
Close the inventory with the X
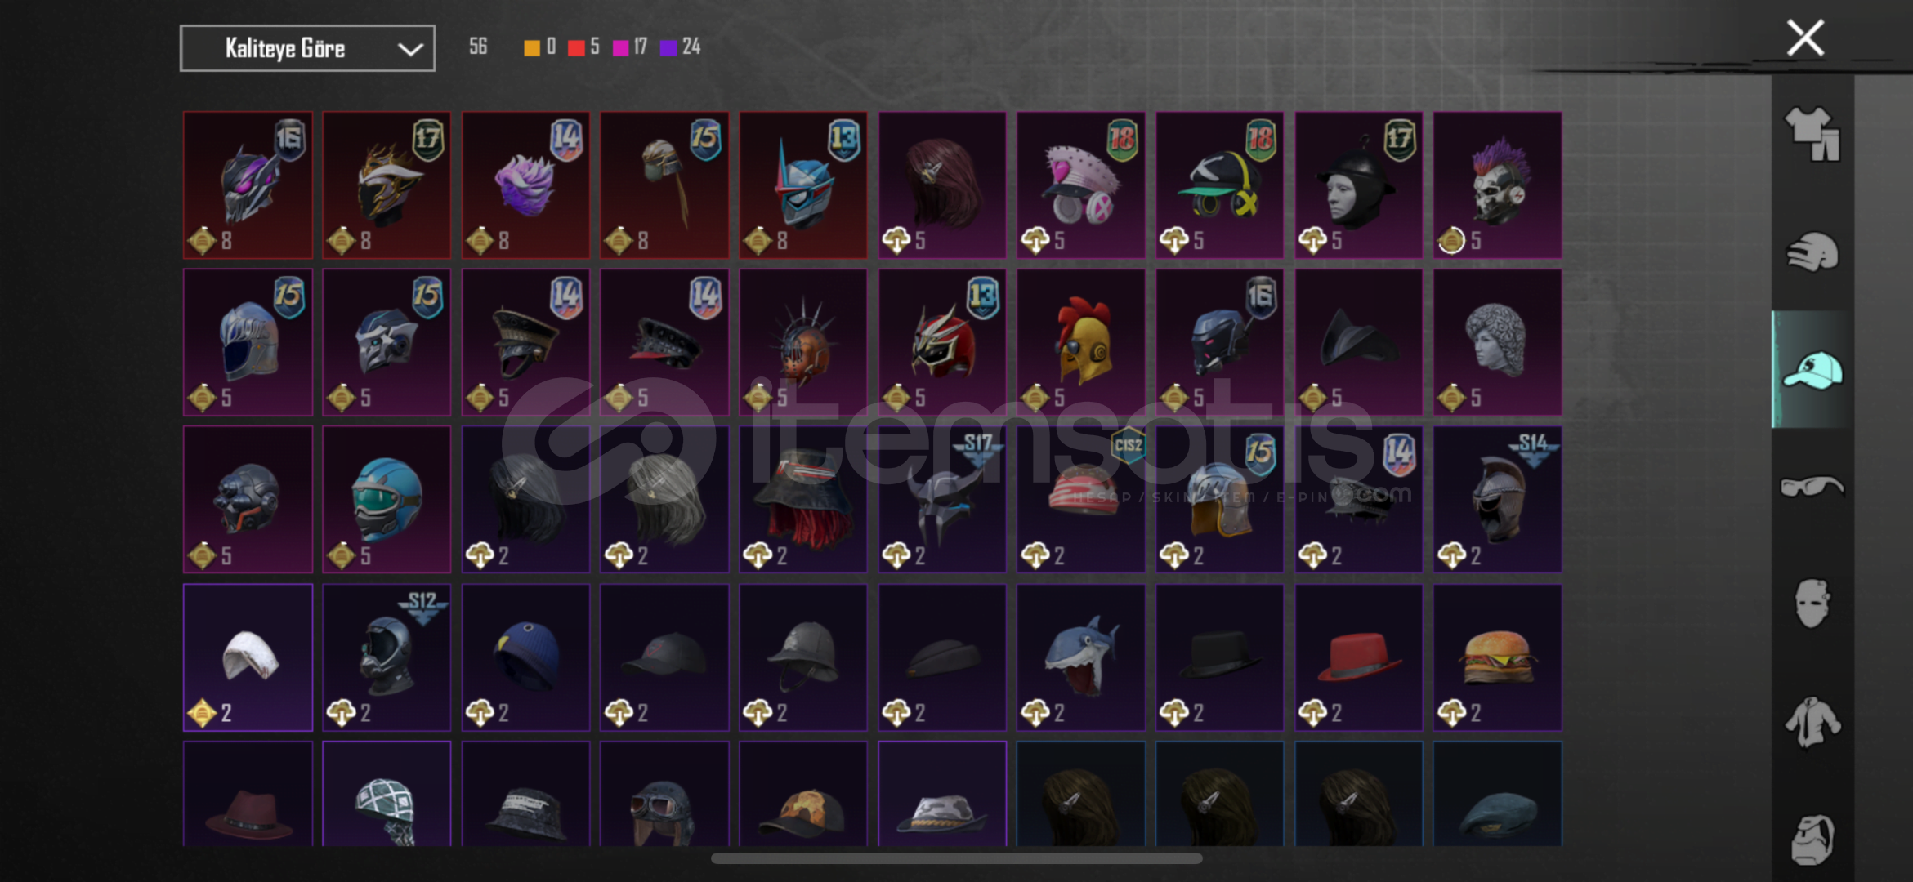click(1805, 38)
